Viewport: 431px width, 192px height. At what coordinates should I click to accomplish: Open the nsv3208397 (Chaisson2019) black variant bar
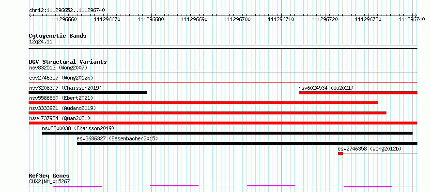tap(88, 93)
